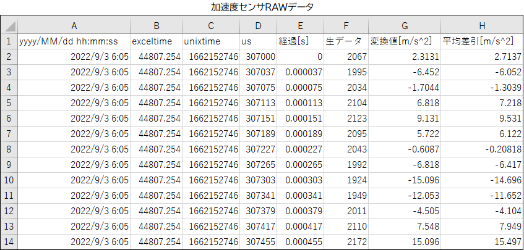Select column G header
Image resolution: width=524 pixels, height=250 pixels.
coord(405,26)
